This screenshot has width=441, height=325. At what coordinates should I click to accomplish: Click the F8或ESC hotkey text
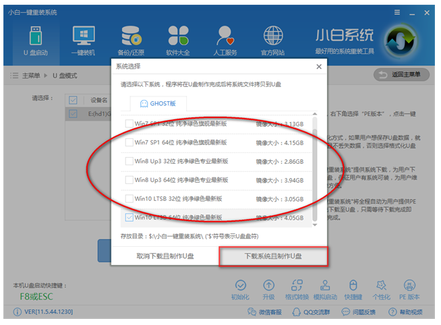point(36,296)
